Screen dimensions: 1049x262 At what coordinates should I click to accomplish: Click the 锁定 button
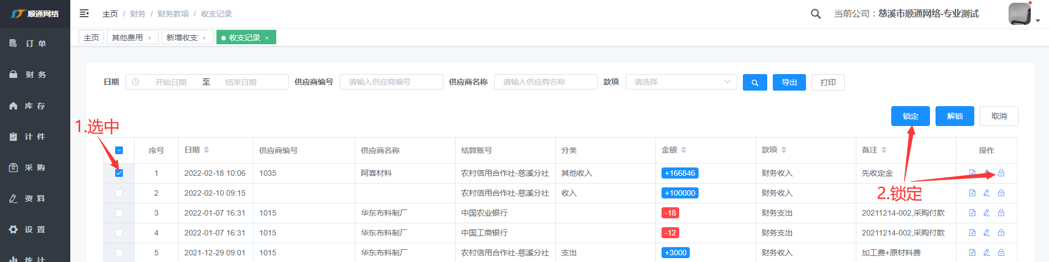910,116
